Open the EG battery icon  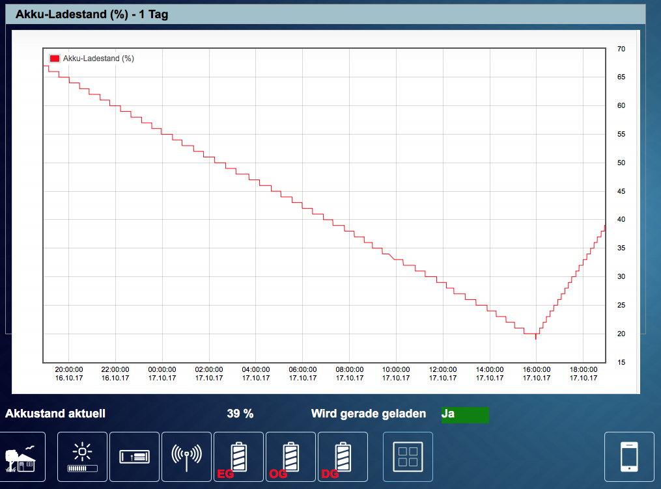pos(238,456)
